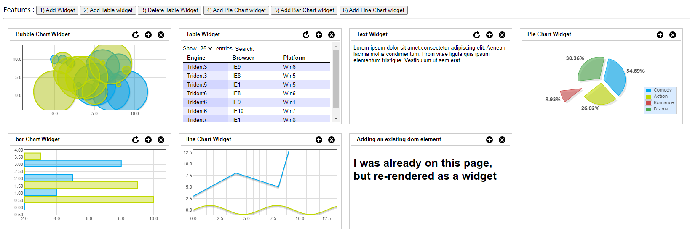Click the table scrollbar down arrow

click(336, 119)
